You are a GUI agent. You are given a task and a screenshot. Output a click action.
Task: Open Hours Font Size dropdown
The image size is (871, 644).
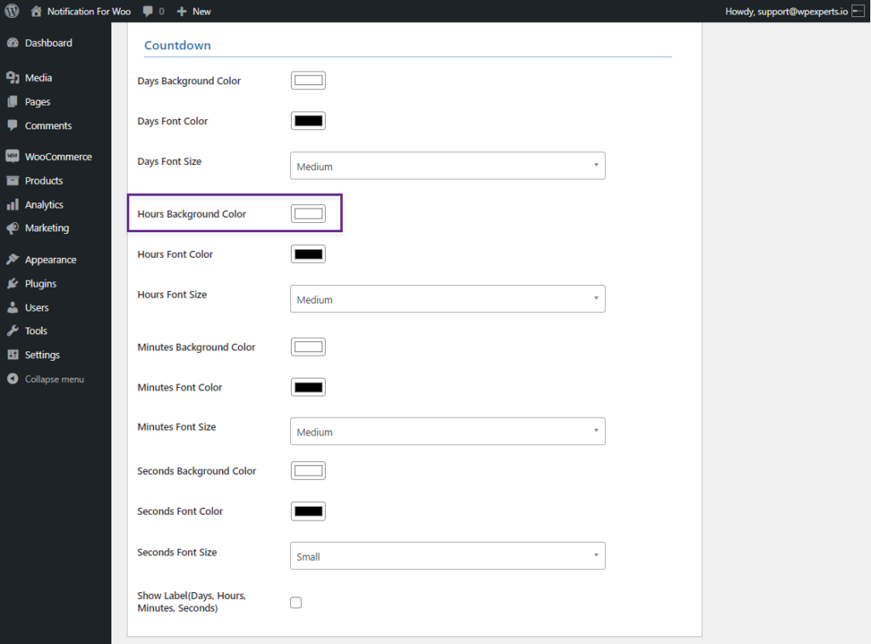447,299
